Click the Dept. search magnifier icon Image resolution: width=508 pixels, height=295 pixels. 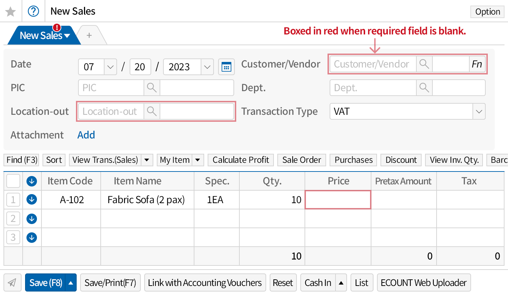pyautogui.click(x=424, y=88)
